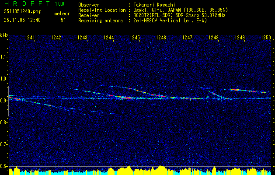Click the Ogaki, Gifu, JAPAN location text

pos(181,10)
